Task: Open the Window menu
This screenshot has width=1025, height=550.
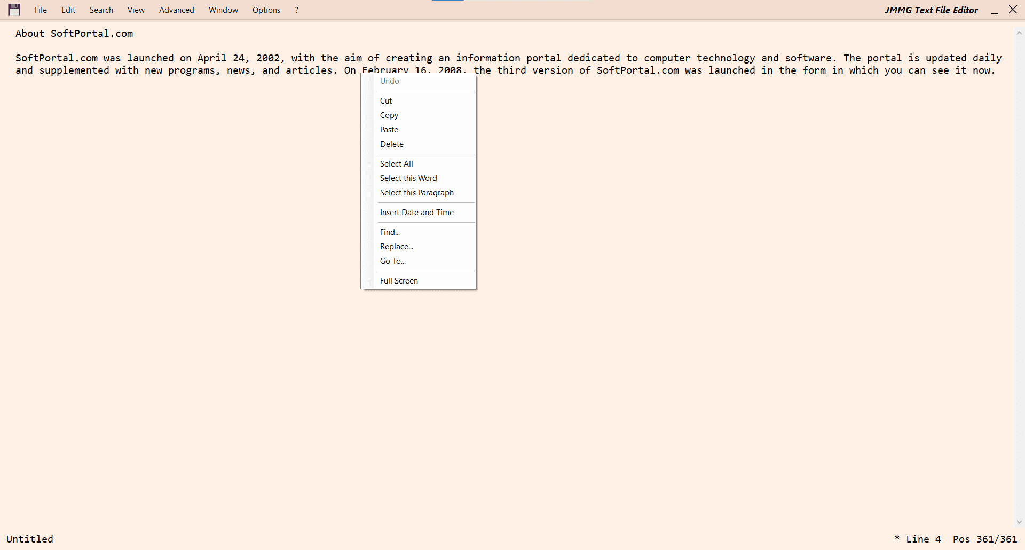Action: pyautogui.click(x=223, y=10)
